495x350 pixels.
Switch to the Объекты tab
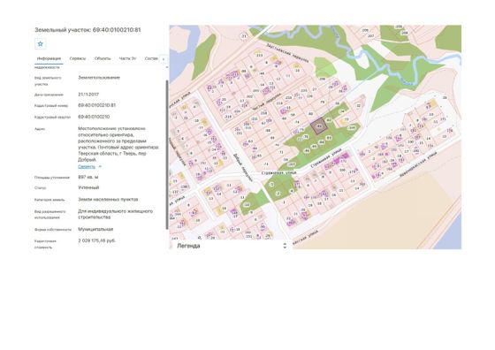103,58
